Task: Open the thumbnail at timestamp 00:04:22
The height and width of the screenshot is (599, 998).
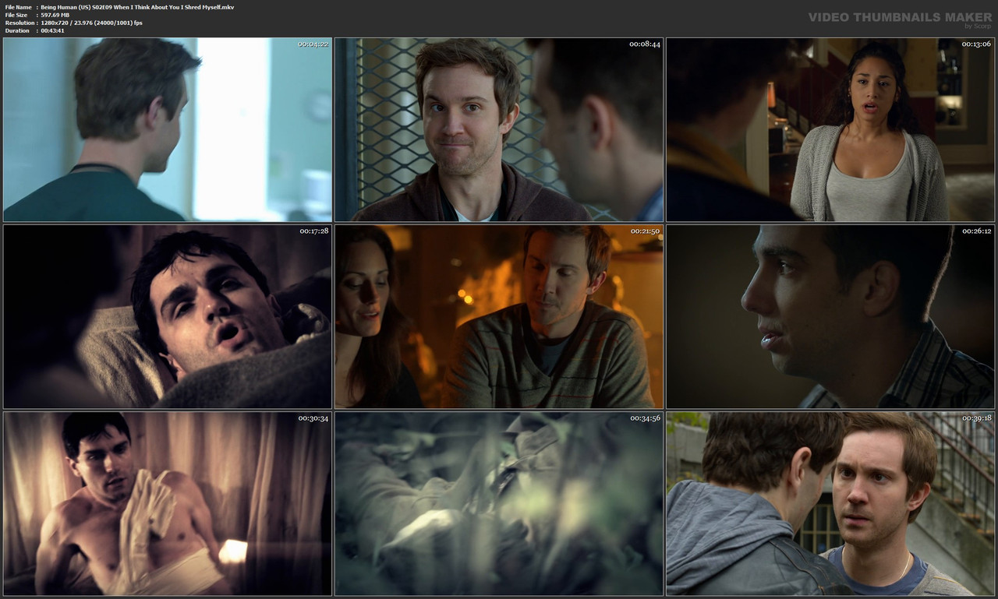Action: 166,129
